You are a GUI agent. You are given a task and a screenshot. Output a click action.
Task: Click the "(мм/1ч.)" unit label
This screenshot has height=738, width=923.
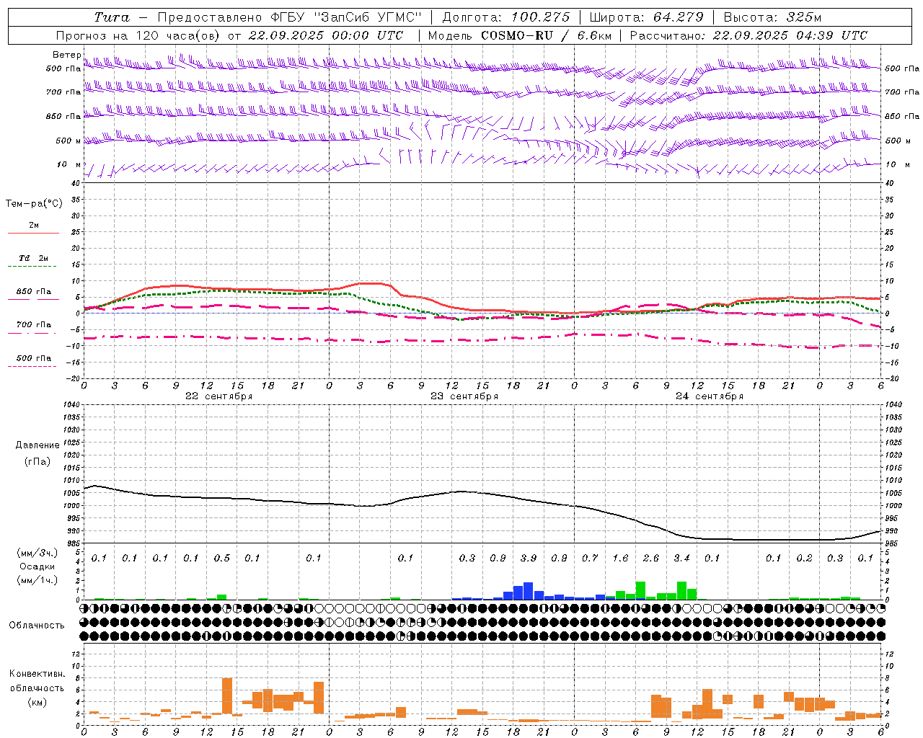click(36, 580)
